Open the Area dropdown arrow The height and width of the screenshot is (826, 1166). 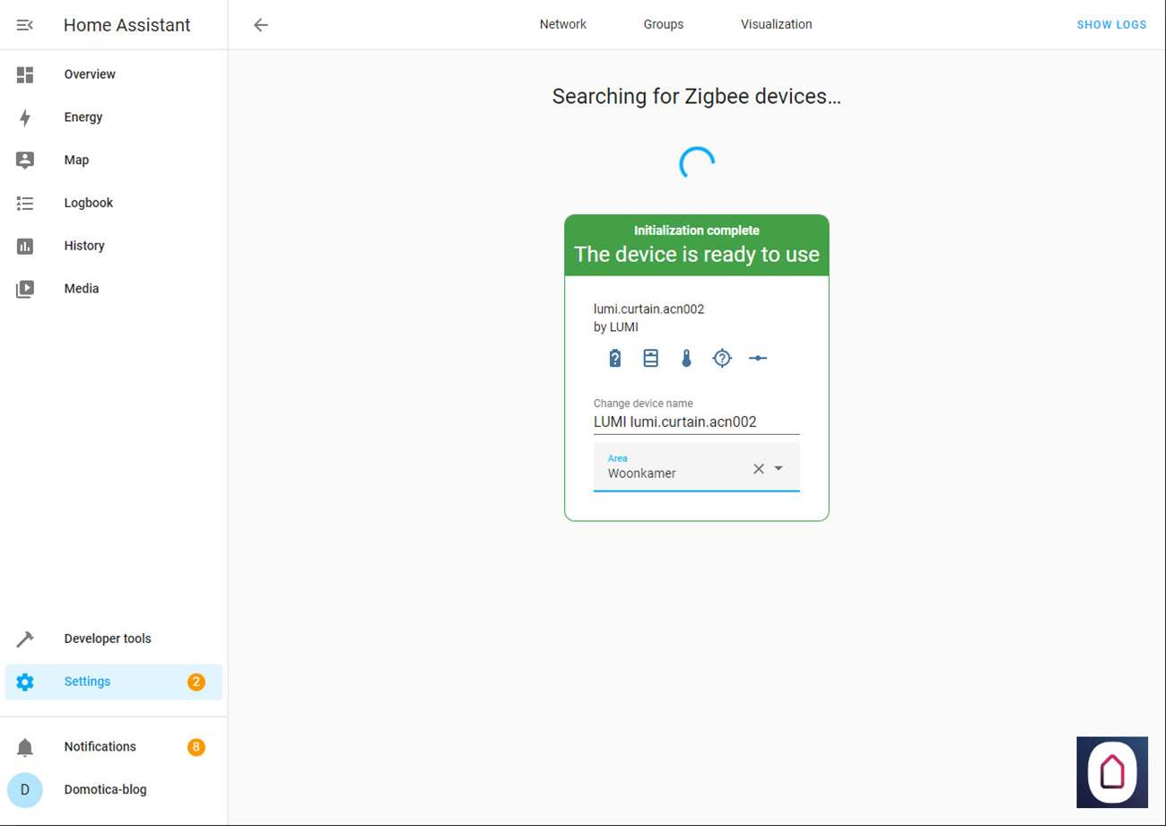point(779,468)
